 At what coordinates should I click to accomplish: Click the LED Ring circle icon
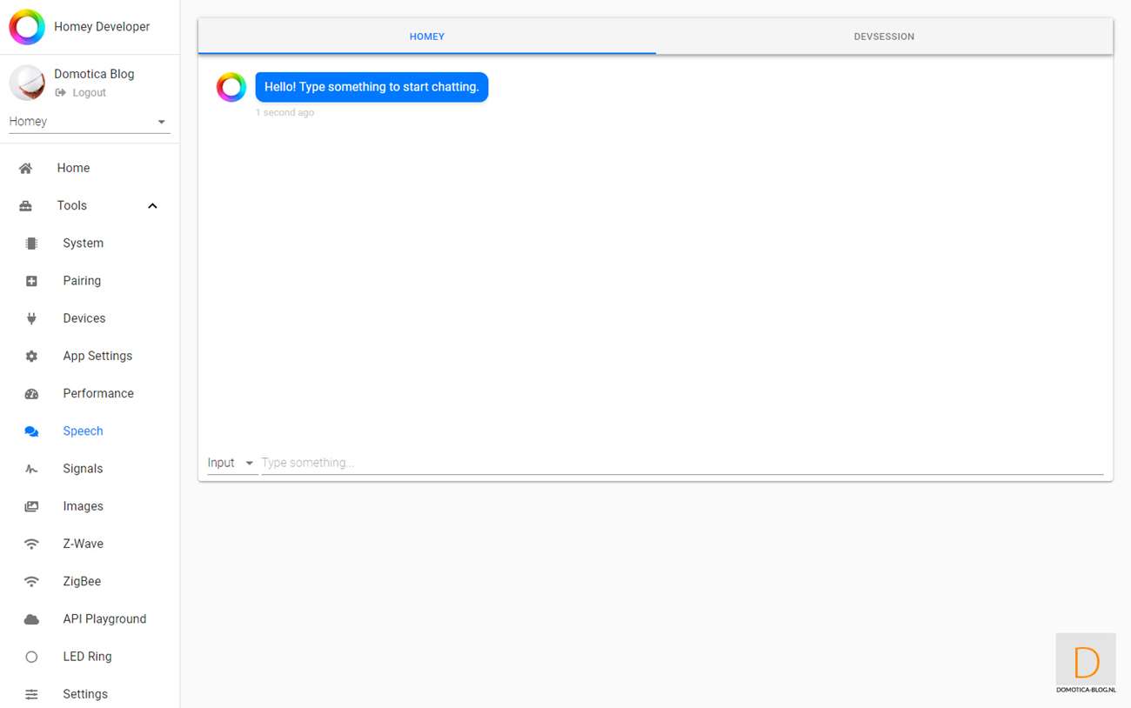pyautogui.click(x=31, y=657)
